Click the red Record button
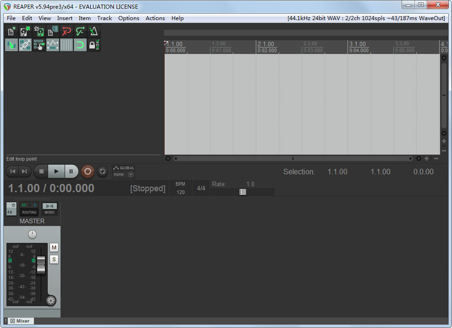452x328 pixels. pyautogui.click(x=88, y=172)
